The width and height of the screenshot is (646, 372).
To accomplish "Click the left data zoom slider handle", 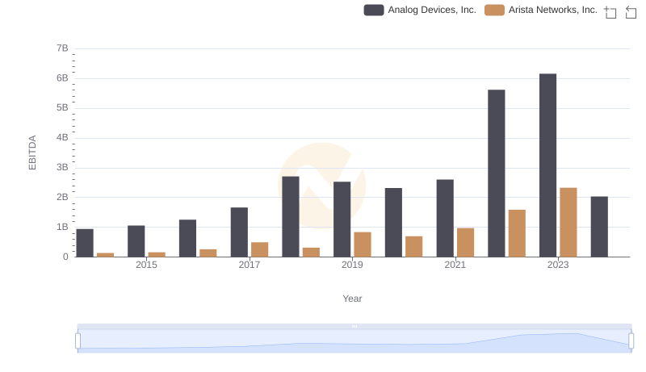I will pos(78,341).
